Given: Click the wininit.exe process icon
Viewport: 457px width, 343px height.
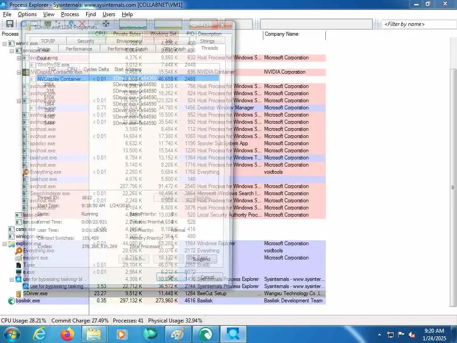Looking at the screenshot, I should click(x=11, y=43).
